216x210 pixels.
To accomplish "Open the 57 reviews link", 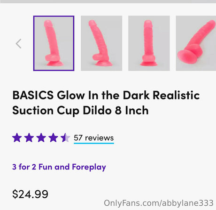I will [94, 138].
